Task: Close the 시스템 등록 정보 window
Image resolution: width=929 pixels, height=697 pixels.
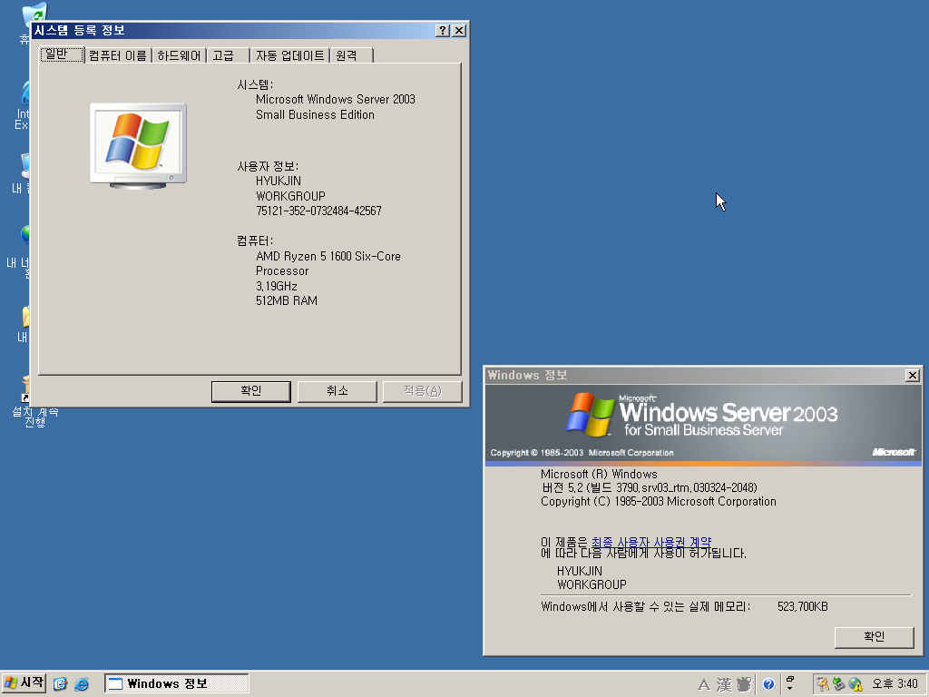Action: pyautogui.click(x=459, y=30)
